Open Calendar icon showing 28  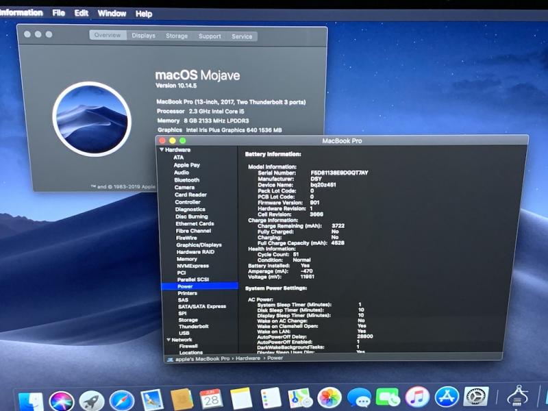pyautogui.click(x=211, y=399)
